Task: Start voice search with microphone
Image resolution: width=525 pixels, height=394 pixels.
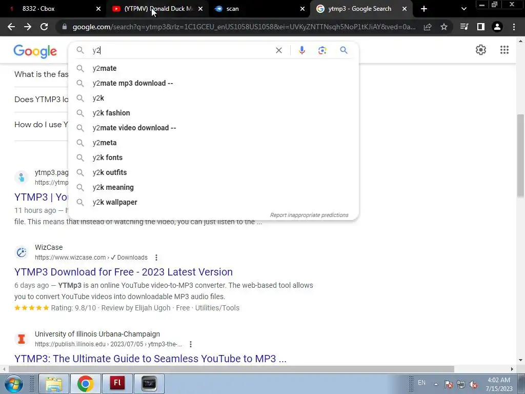Action: point(301,50)
